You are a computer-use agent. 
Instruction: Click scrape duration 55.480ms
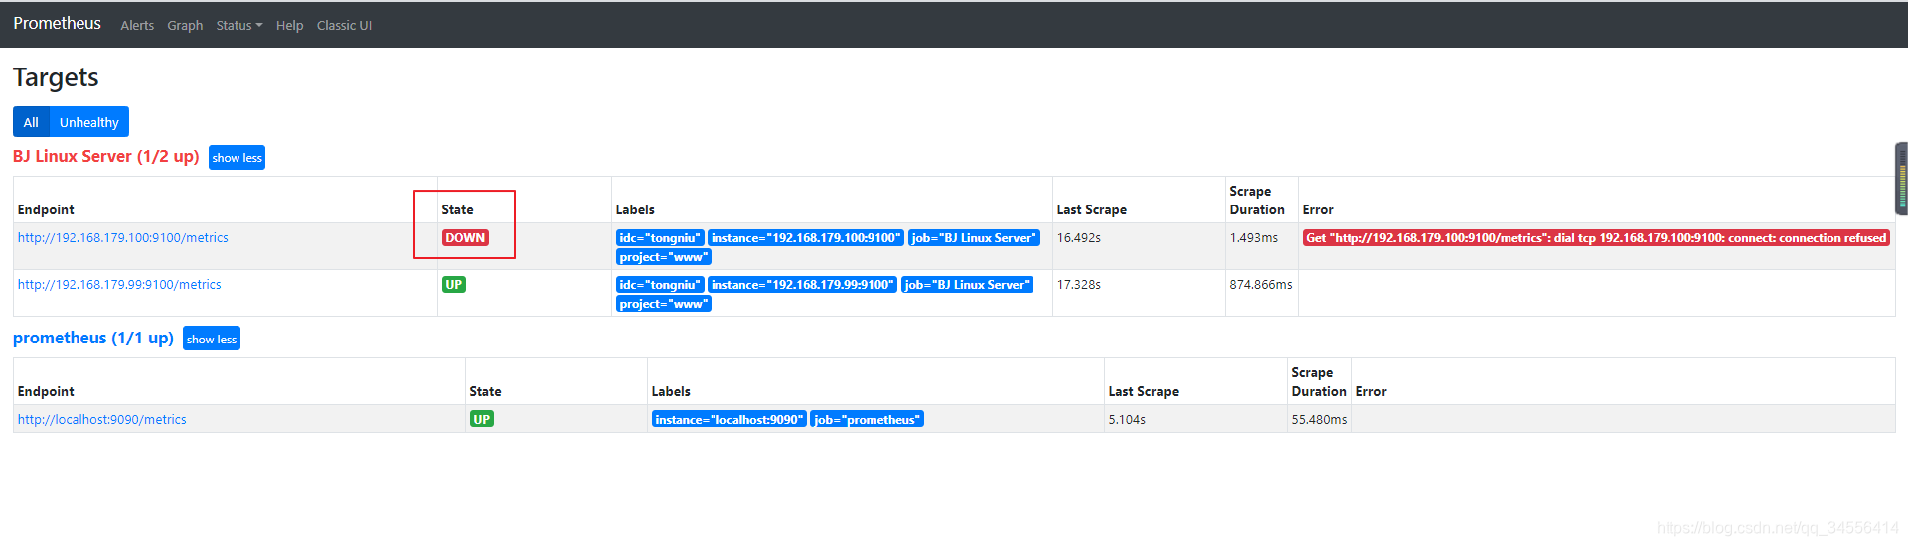point(1319,419)
